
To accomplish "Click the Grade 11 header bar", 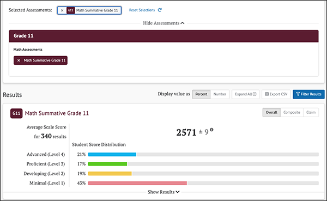I will tap(163, 36).
